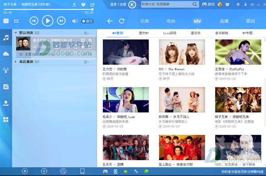Open 至上励合 - 恭喜发大财 MV thumbnail
Screen dimensions: 266x176
click(182, 147)
